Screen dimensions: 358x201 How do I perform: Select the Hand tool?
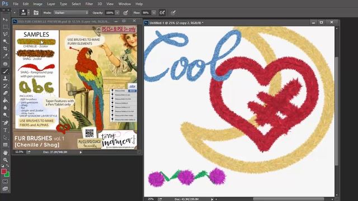(5, 152)
